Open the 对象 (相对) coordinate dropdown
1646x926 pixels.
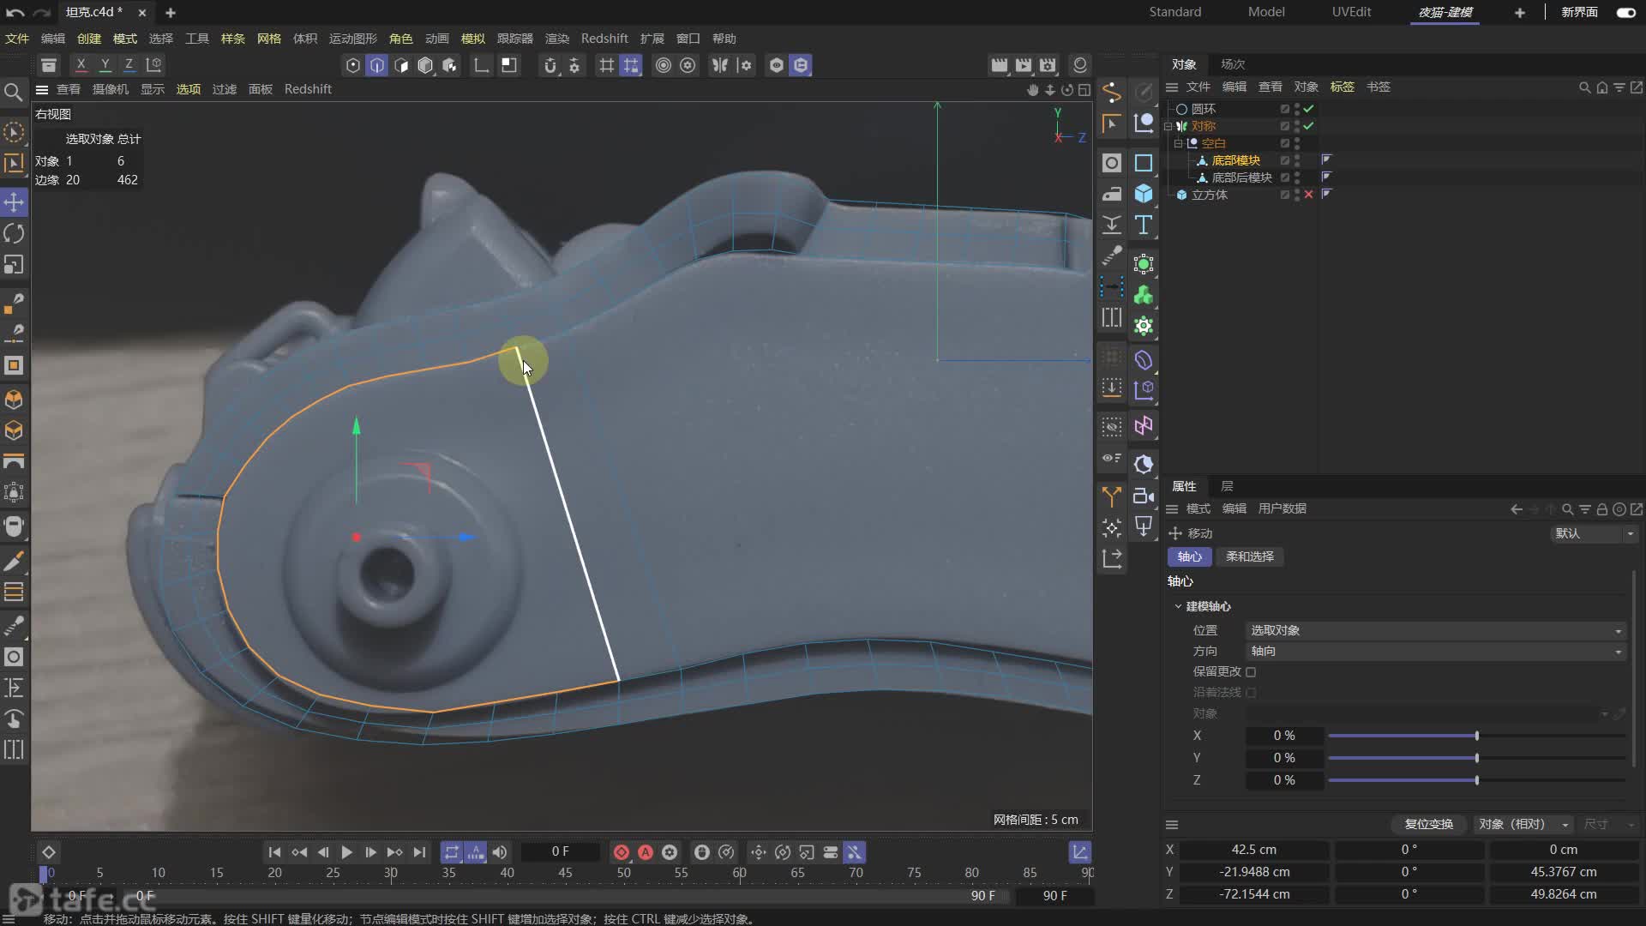click(1523, 824)
